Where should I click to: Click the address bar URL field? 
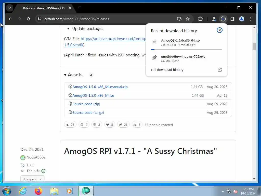click(107, 19)
